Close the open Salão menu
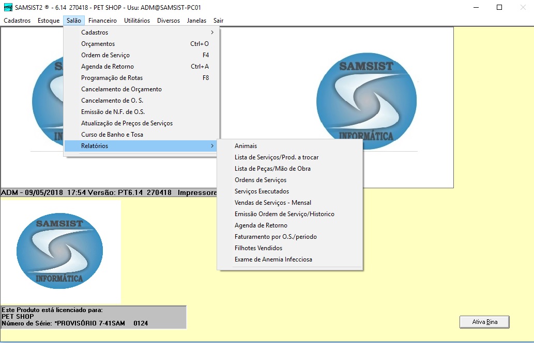 pyautogui.click(x=73, y=21)
